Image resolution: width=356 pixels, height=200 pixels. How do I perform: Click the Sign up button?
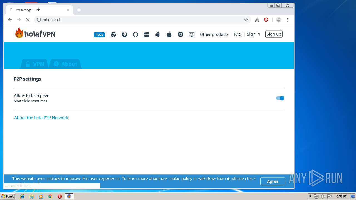(274, 34)
